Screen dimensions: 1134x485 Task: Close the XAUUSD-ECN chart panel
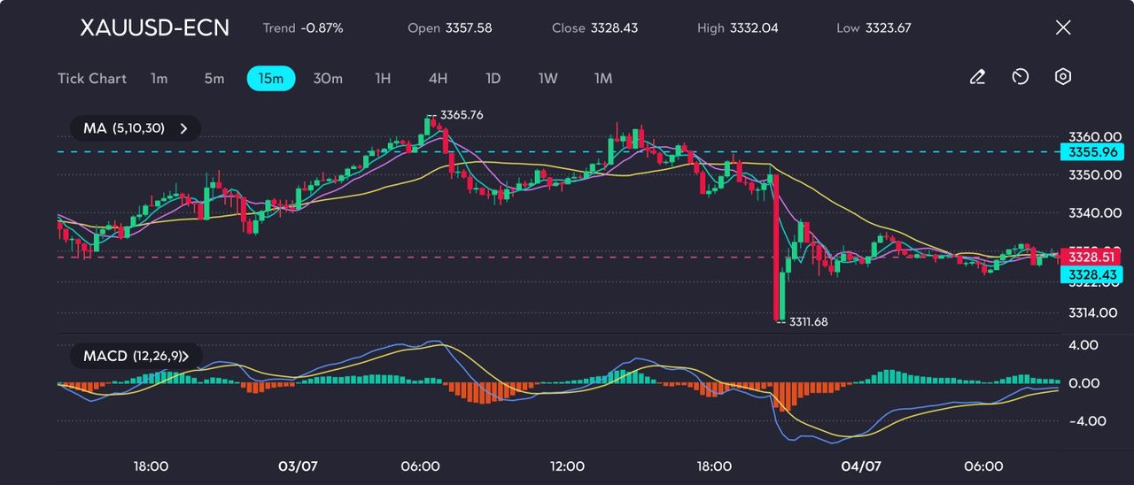(1063, 27)
